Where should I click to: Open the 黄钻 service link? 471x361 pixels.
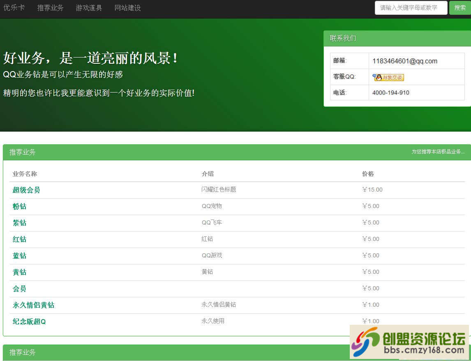point(20,272)
